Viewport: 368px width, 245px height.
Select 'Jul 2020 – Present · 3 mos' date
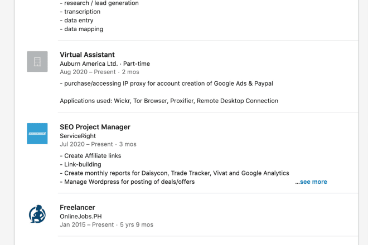(98, 144)
